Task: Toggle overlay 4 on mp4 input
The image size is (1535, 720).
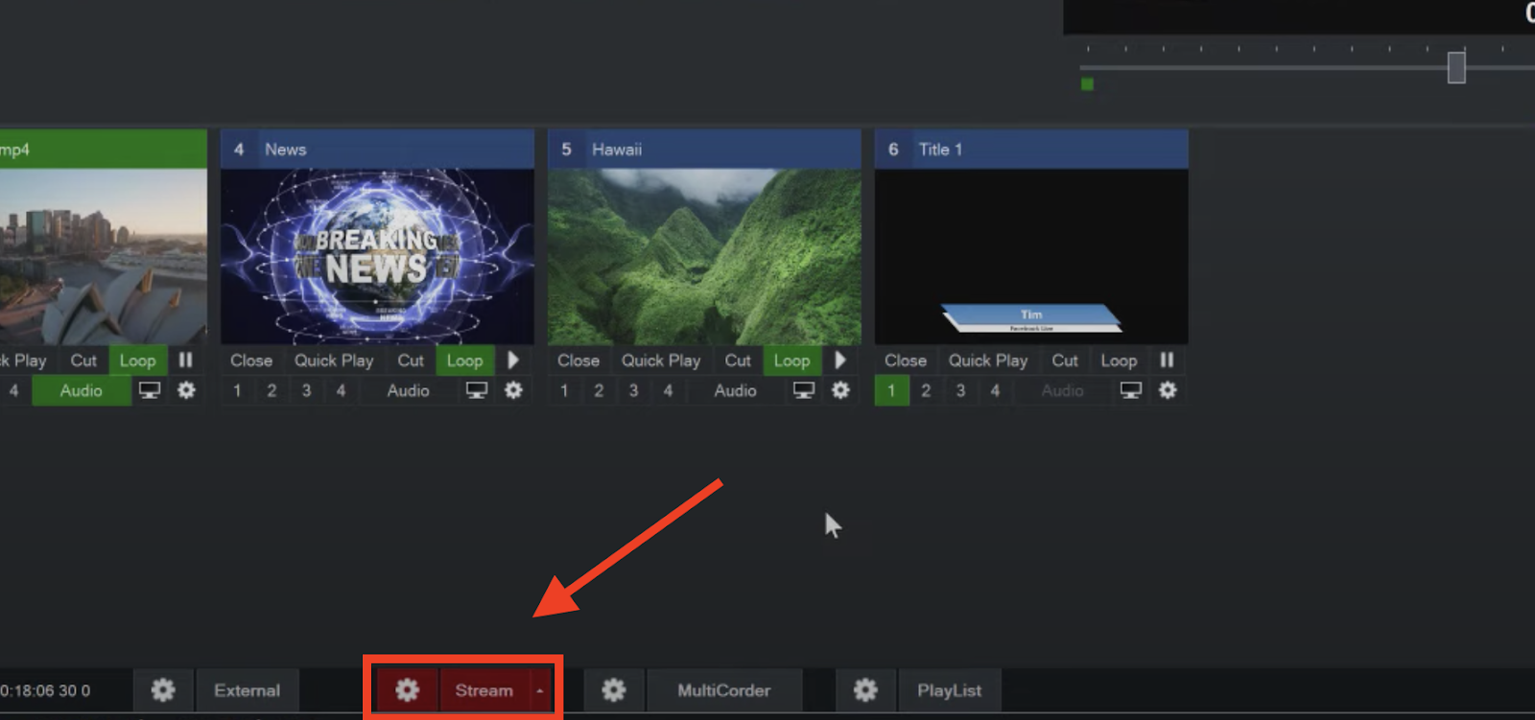Action: pos(13,390)
